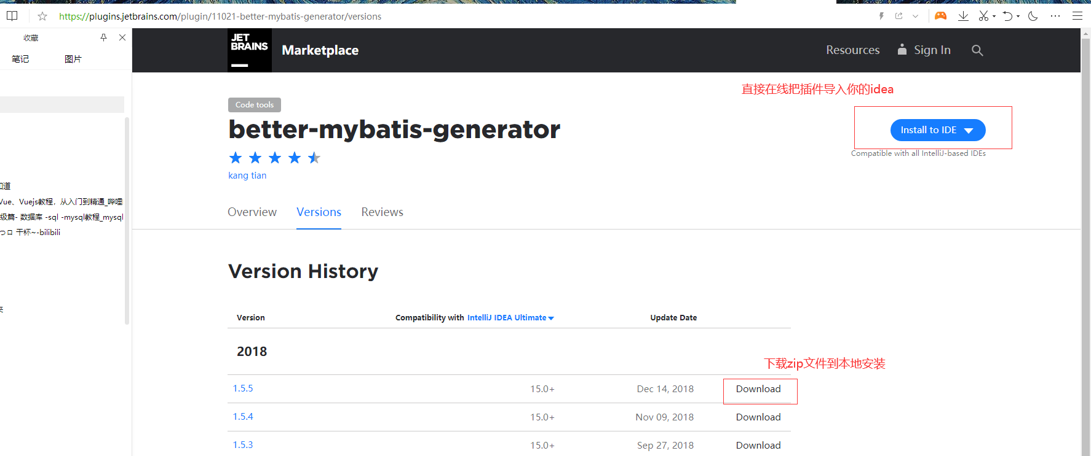Go to Marketplace home link
The image size is (1091, 456).
click(x=320, y=50)
